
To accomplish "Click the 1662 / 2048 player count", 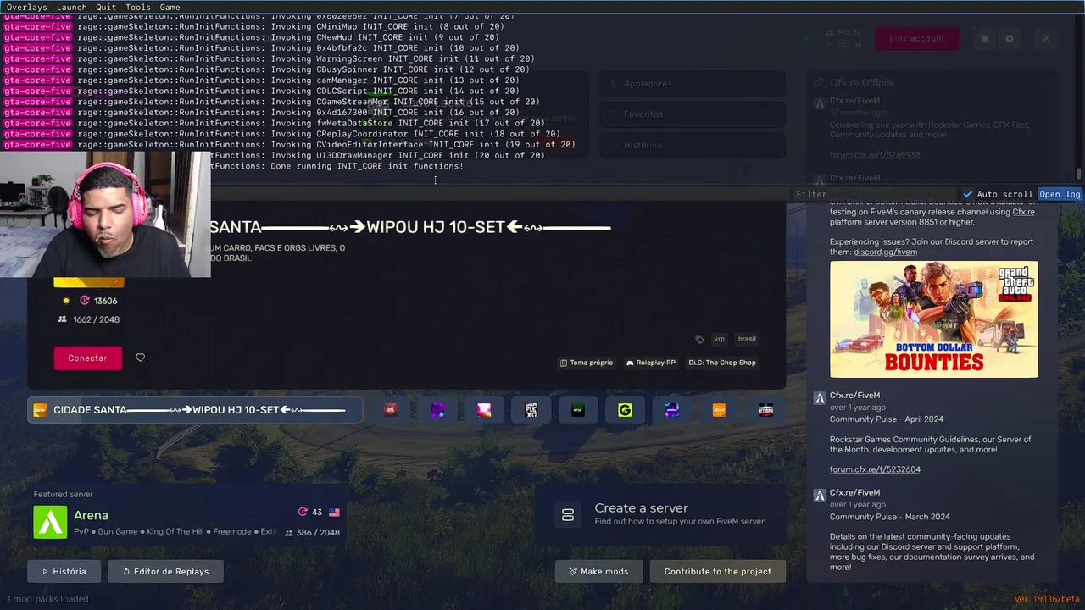I will (x=89, y=319).
